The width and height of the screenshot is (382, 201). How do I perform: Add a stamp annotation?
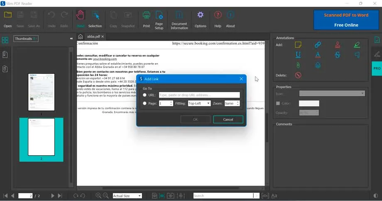point(338,44)
